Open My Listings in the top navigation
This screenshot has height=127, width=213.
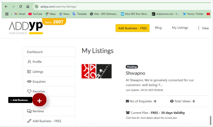coord(180,28)
